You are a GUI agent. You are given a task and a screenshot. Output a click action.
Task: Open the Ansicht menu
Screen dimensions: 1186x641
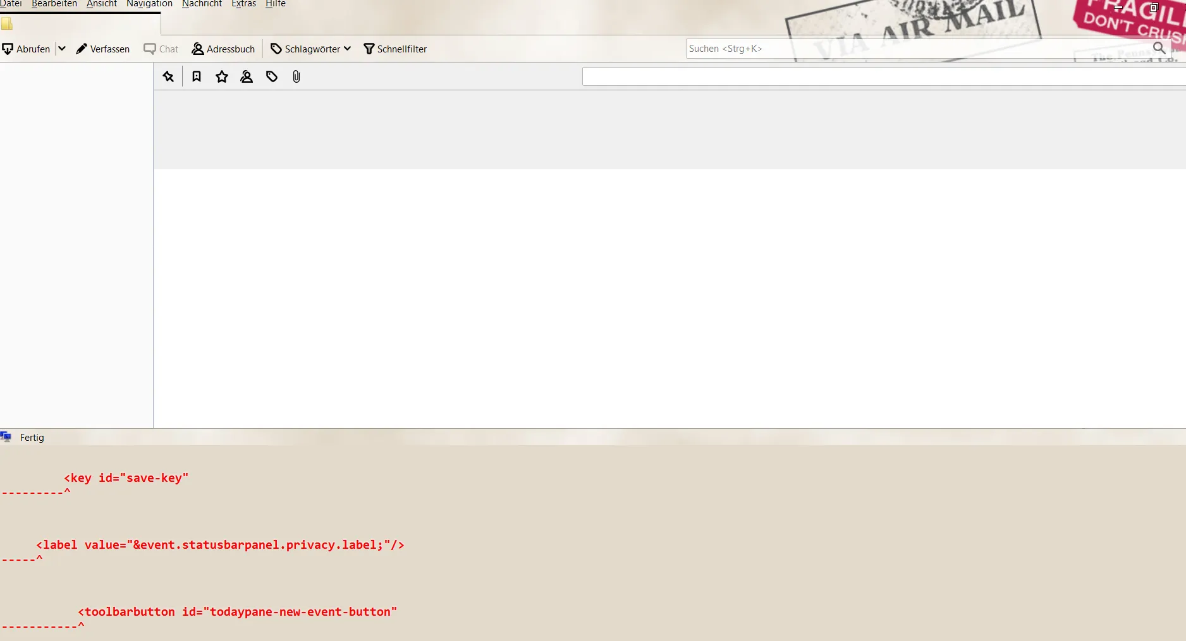(102, 4)
